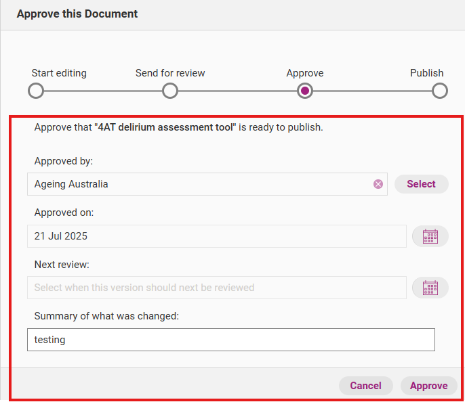Select the Send for review step circle
Screen dimensions: 465x402
tap(170, 91)
